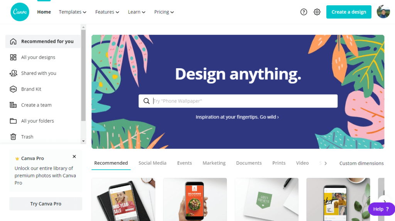Click the Design anything search field
395x221 pixels.
[238, 101]
